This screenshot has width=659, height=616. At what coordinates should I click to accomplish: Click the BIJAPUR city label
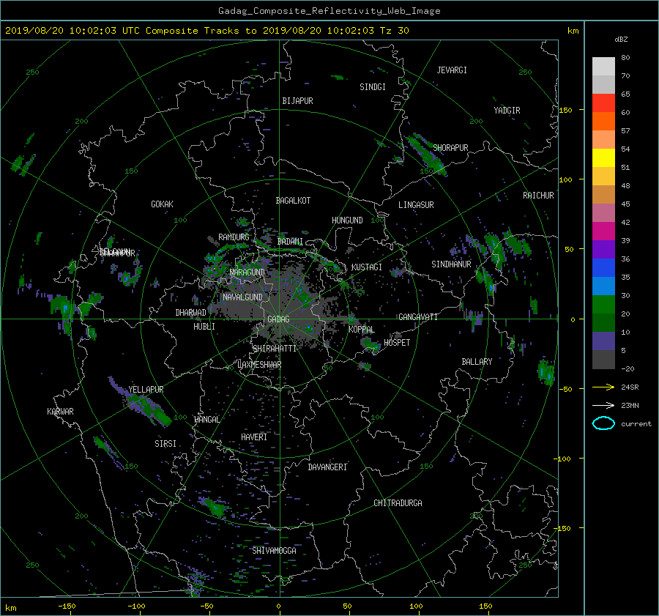(297, 101)
